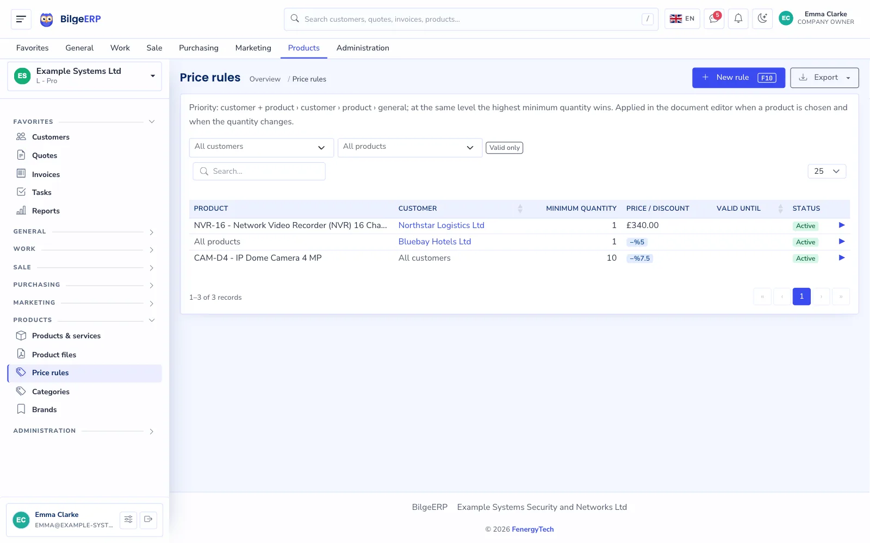Toggle the sidebar hamburger menu icon
Screen dimensions: 870x543
tap(21, 19)
